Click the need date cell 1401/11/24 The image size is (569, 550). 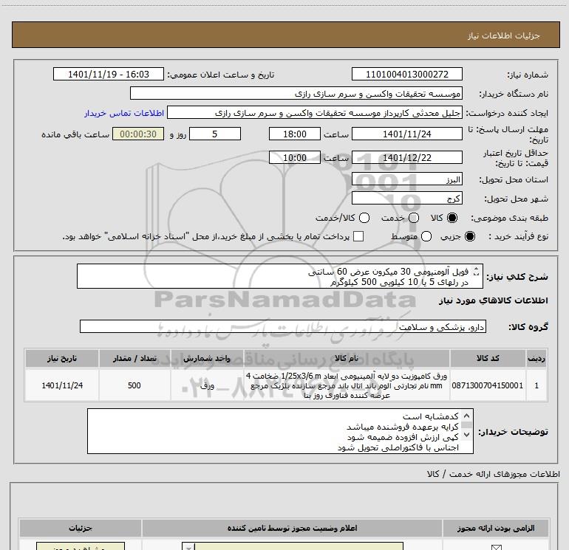click(62, 385)
